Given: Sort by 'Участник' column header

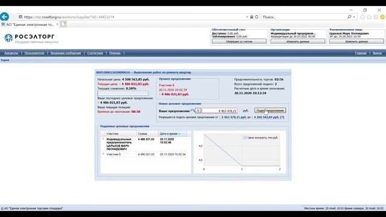Looking at the screenshot, I should [x=121, y=134].
